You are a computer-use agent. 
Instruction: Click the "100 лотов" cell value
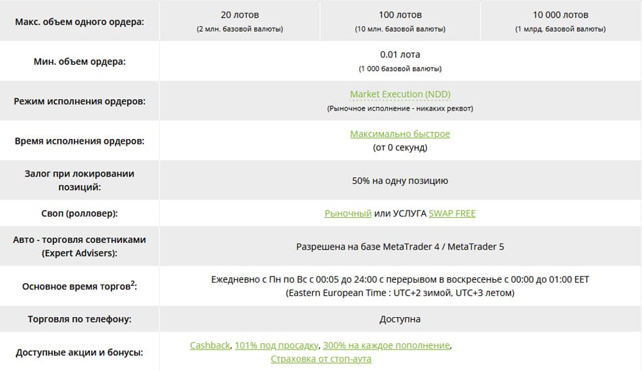pos(400,15)
